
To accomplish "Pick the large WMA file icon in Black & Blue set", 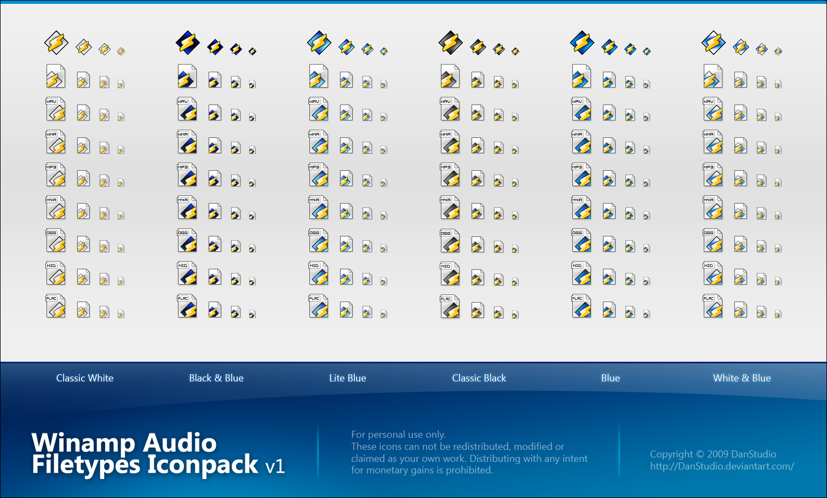I will (x=187, y=142).
